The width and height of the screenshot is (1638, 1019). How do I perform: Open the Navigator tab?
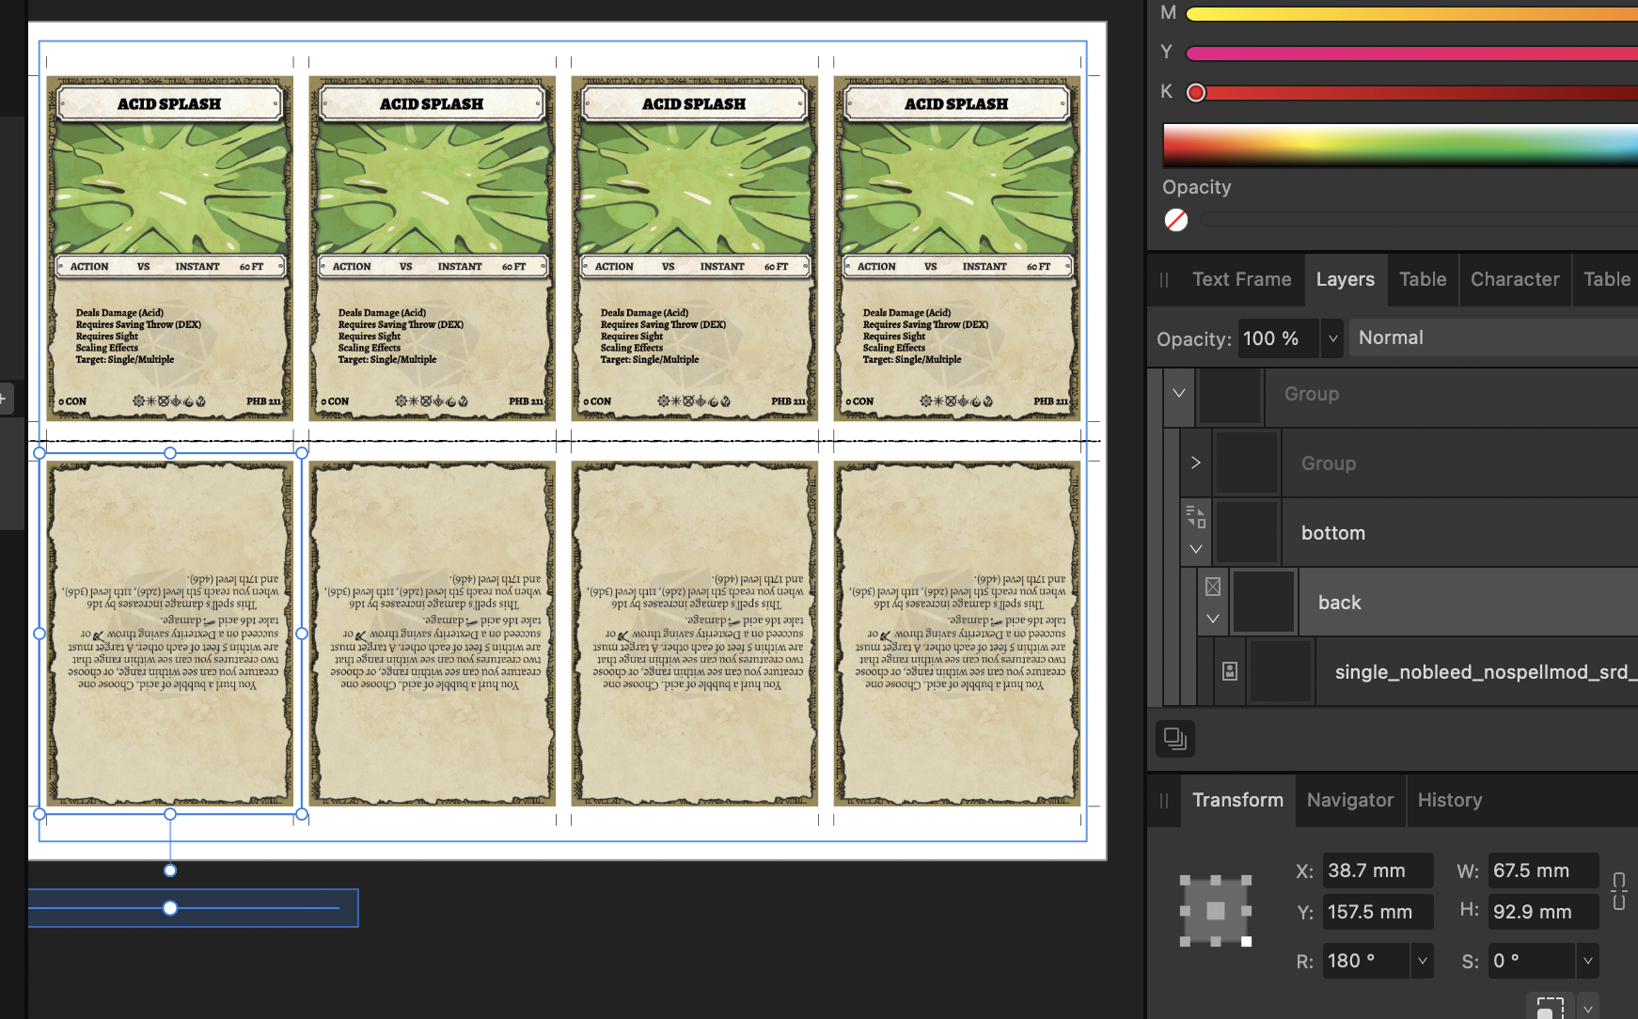(x=1350, y=801)
